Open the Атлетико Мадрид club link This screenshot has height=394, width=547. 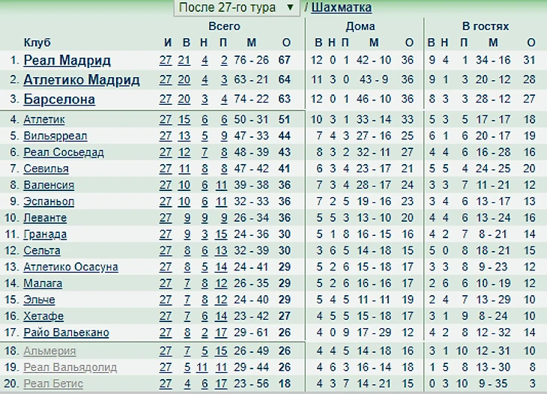[x=81, y=80]
